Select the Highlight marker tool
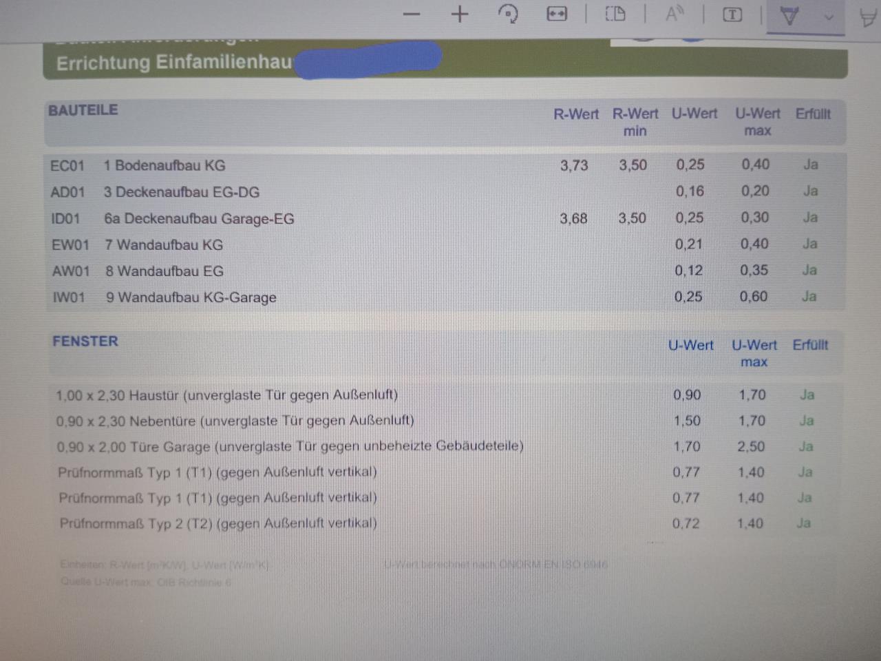This screenshot has height=661, width=881. [869, 18]
